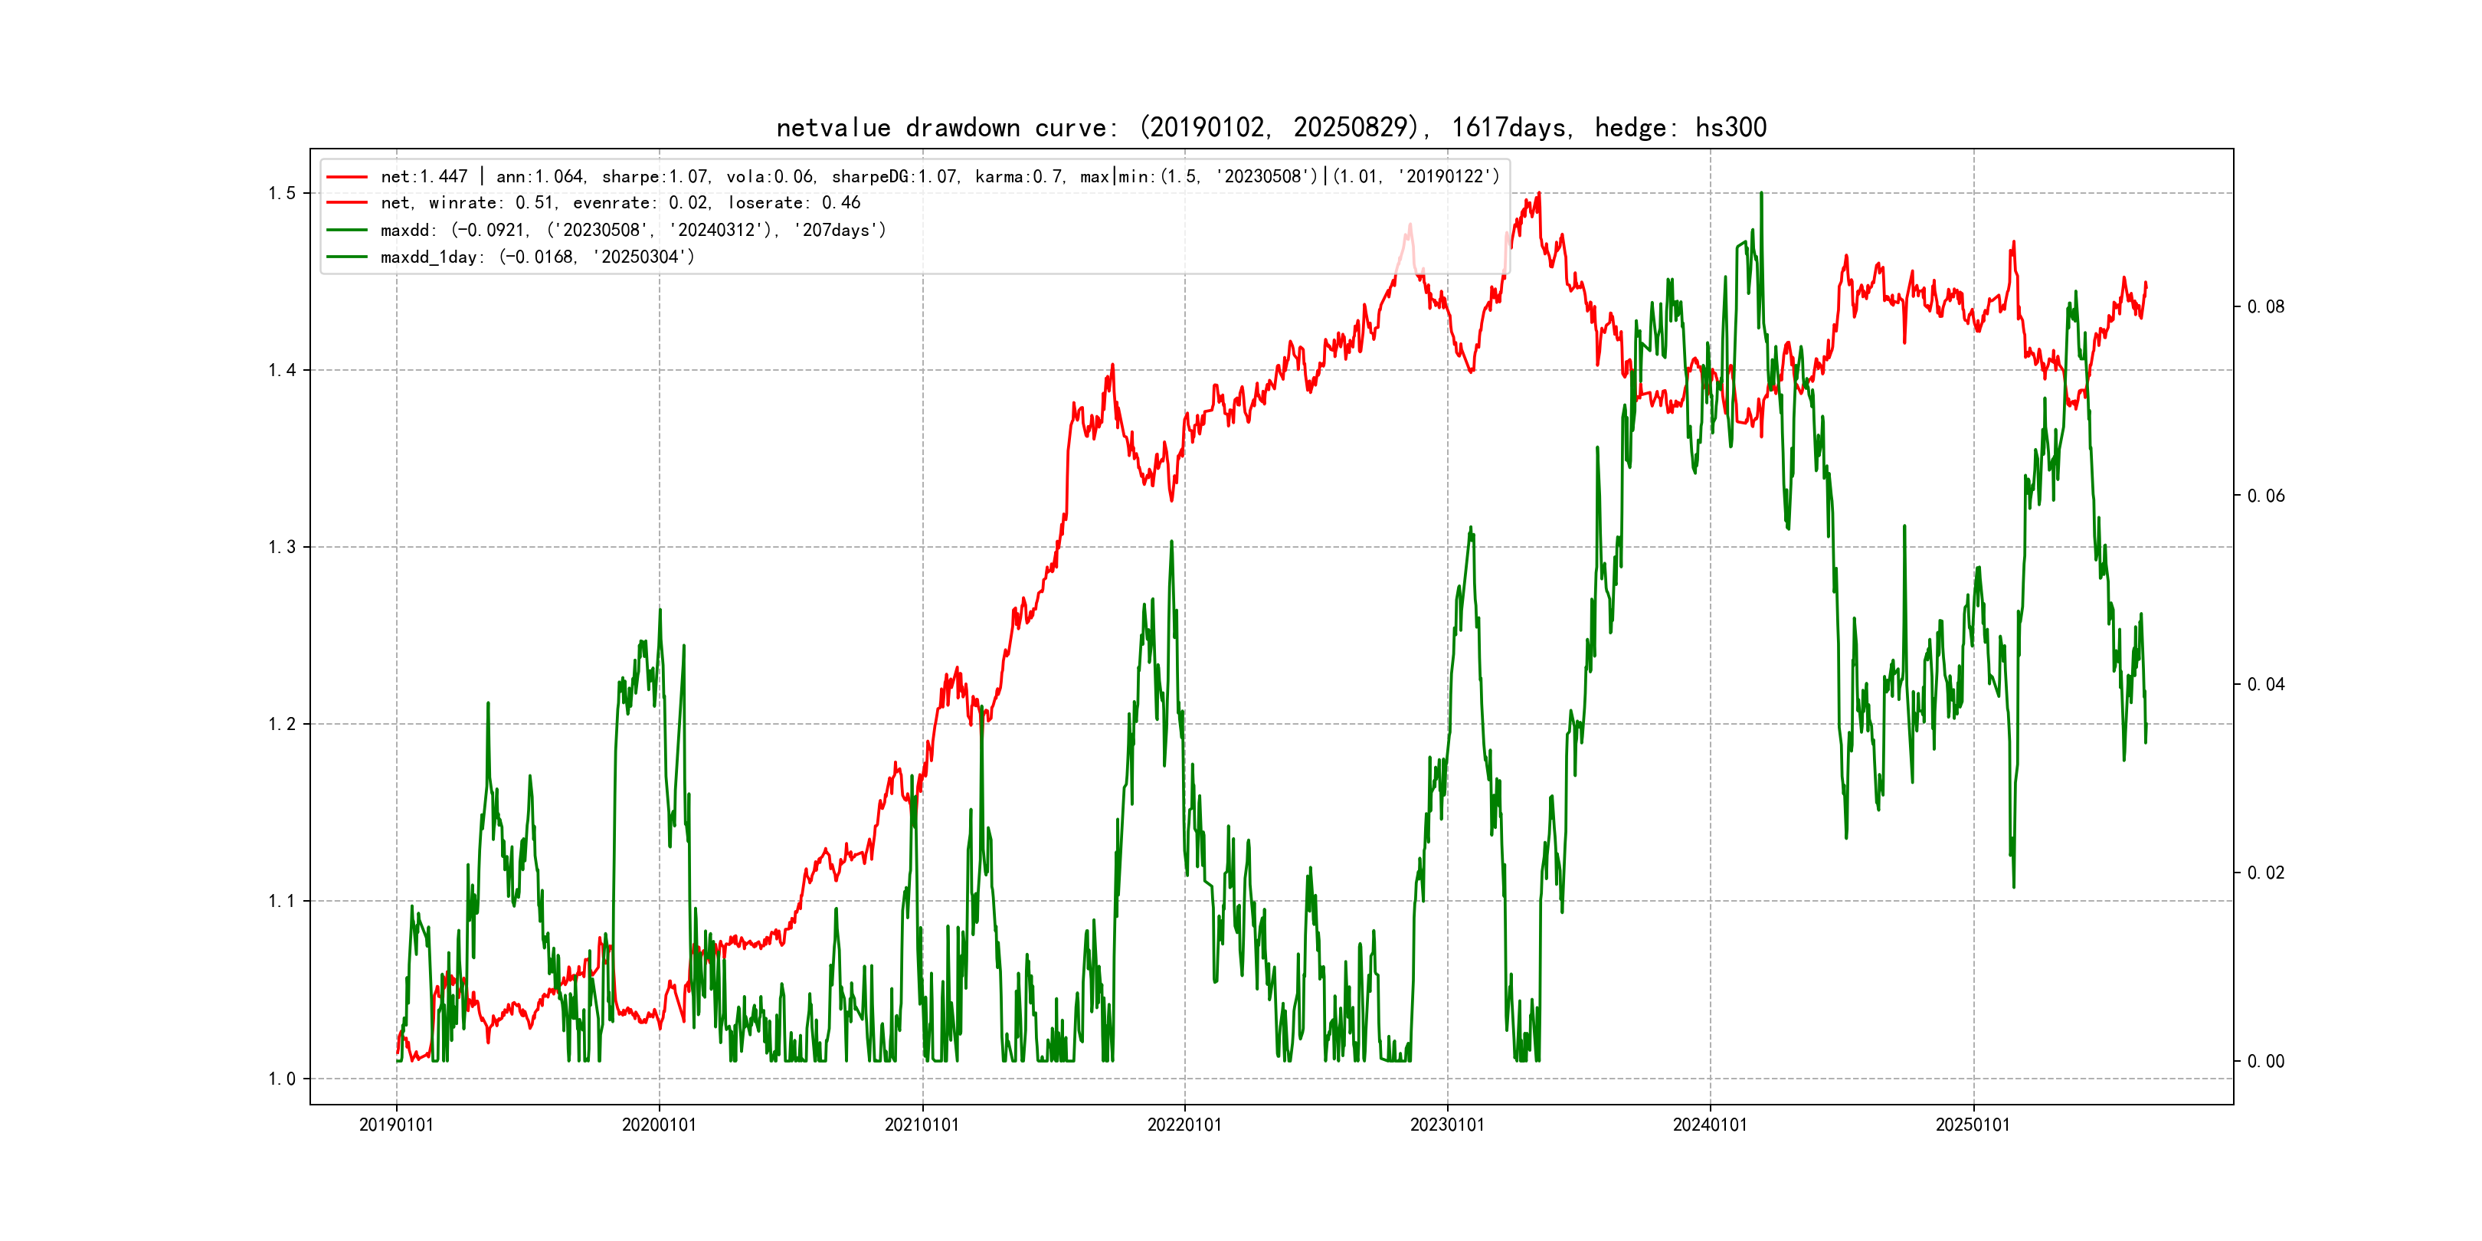Click the 0.08 right y-axis label
The width and height of the screenshot is (2482, 1241).
coord(2265,307)
